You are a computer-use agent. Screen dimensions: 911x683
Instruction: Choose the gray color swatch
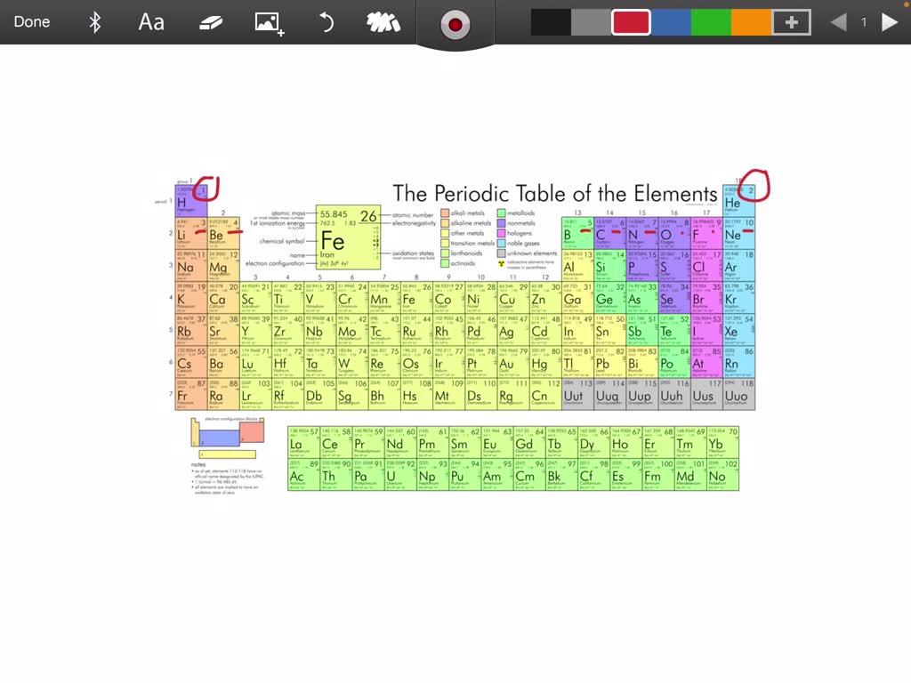pyautogui.click(x=590, y=21)
